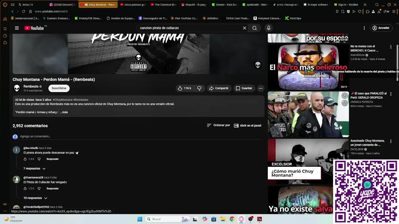Switch to the Discord browser tab
Image resolution: width=399 pixels, height=224 pixels.
pos(62,5)
